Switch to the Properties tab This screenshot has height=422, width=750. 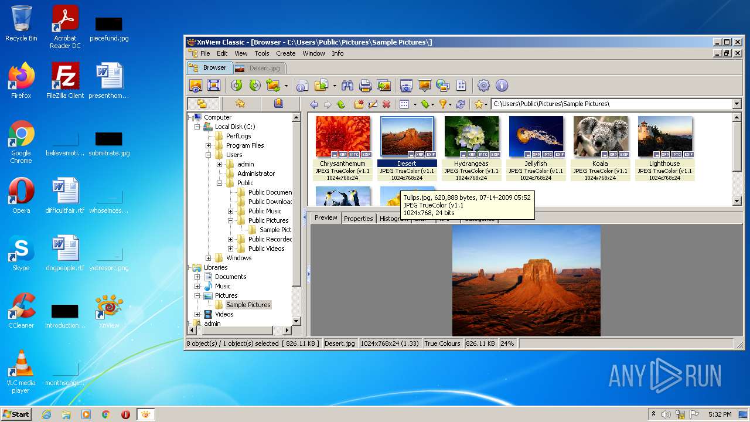coord(358,218)
